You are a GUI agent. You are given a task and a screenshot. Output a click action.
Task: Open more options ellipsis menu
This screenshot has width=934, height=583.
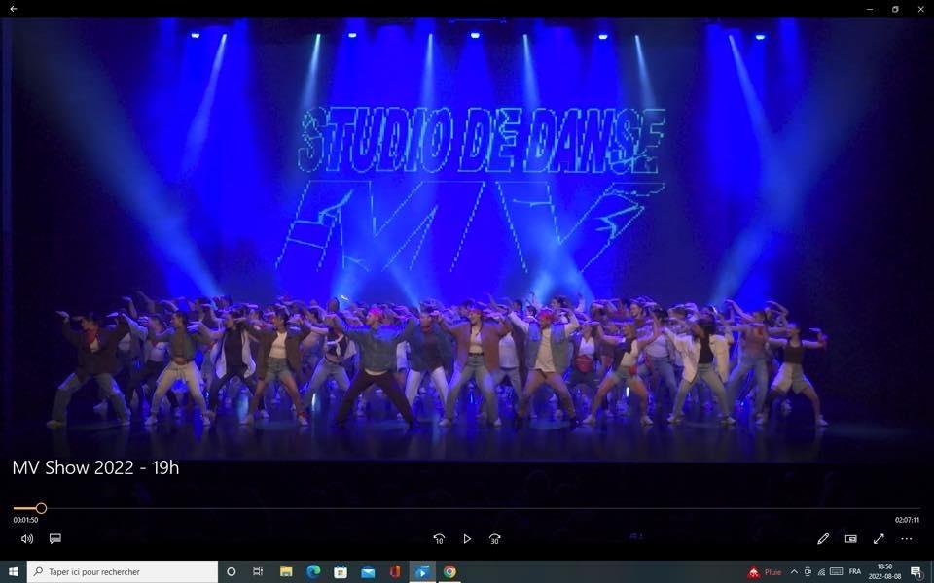907,539
